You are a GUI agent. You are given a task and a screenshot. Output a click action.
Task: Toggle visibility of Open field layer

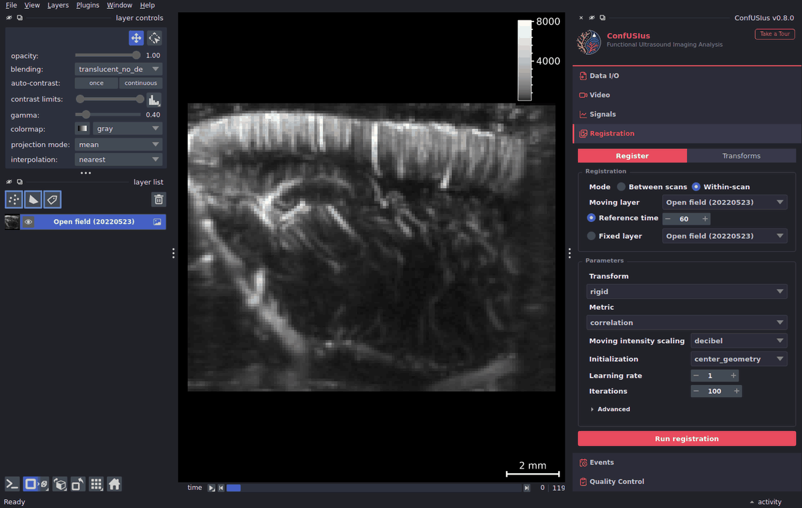28,222
